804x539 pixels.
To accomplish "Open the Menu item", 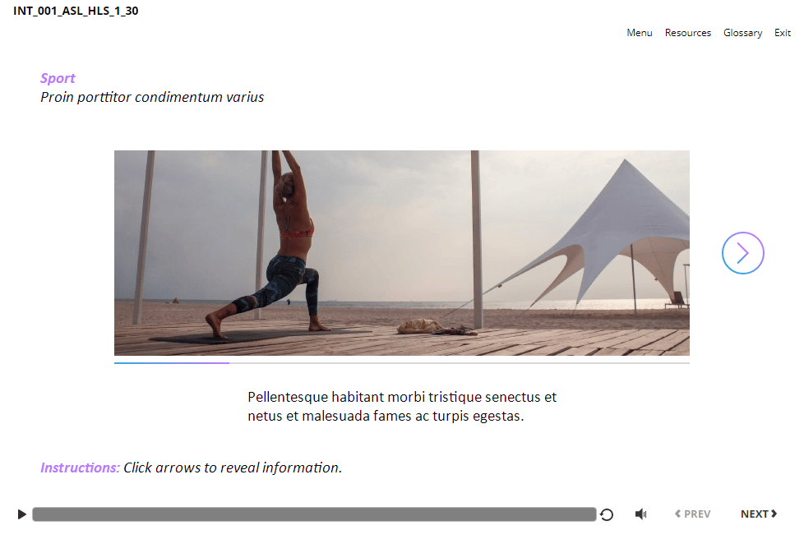I will (640, 33).
